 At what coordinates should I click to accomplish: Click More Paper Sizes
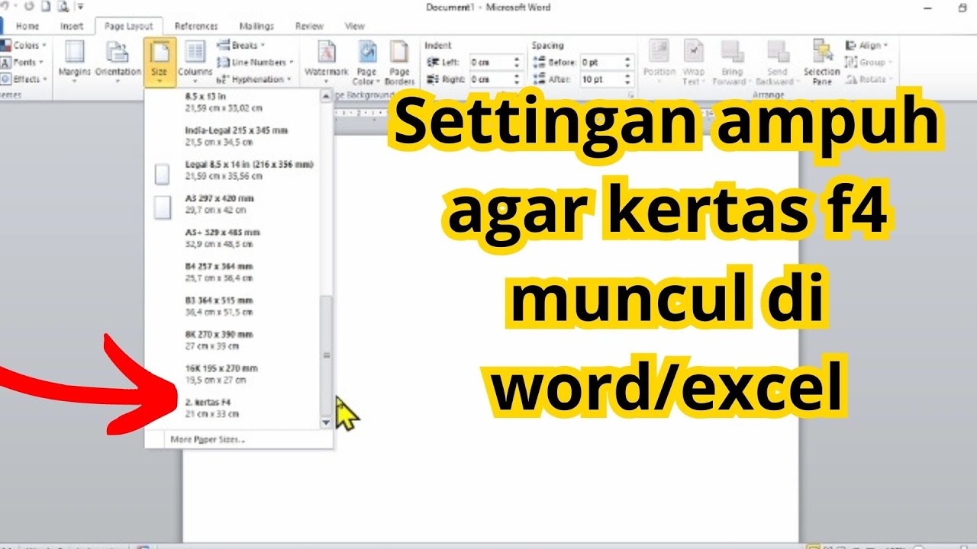point(207,439)
